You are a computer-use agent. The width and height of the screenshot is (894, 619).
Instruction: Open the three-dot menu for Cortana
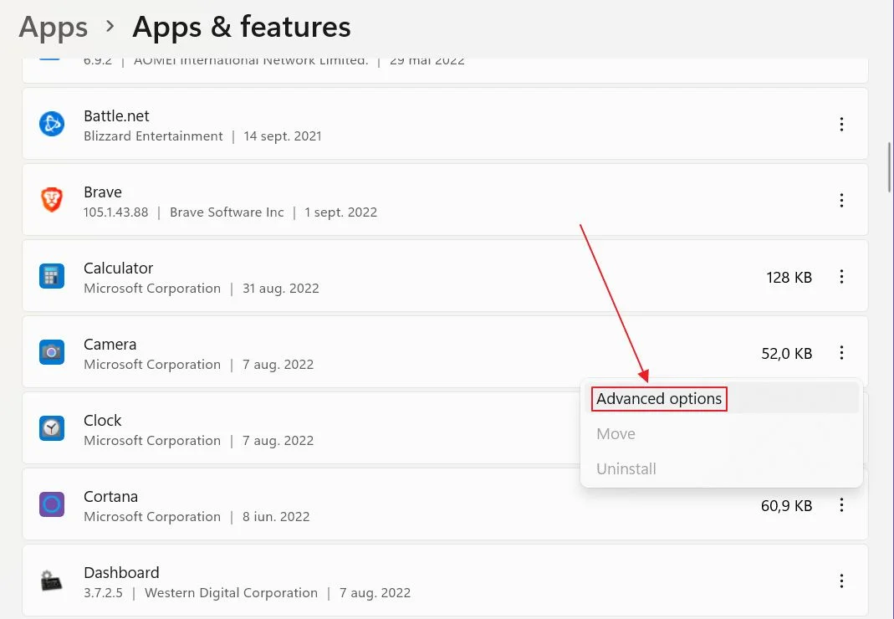tap(841, 505)
